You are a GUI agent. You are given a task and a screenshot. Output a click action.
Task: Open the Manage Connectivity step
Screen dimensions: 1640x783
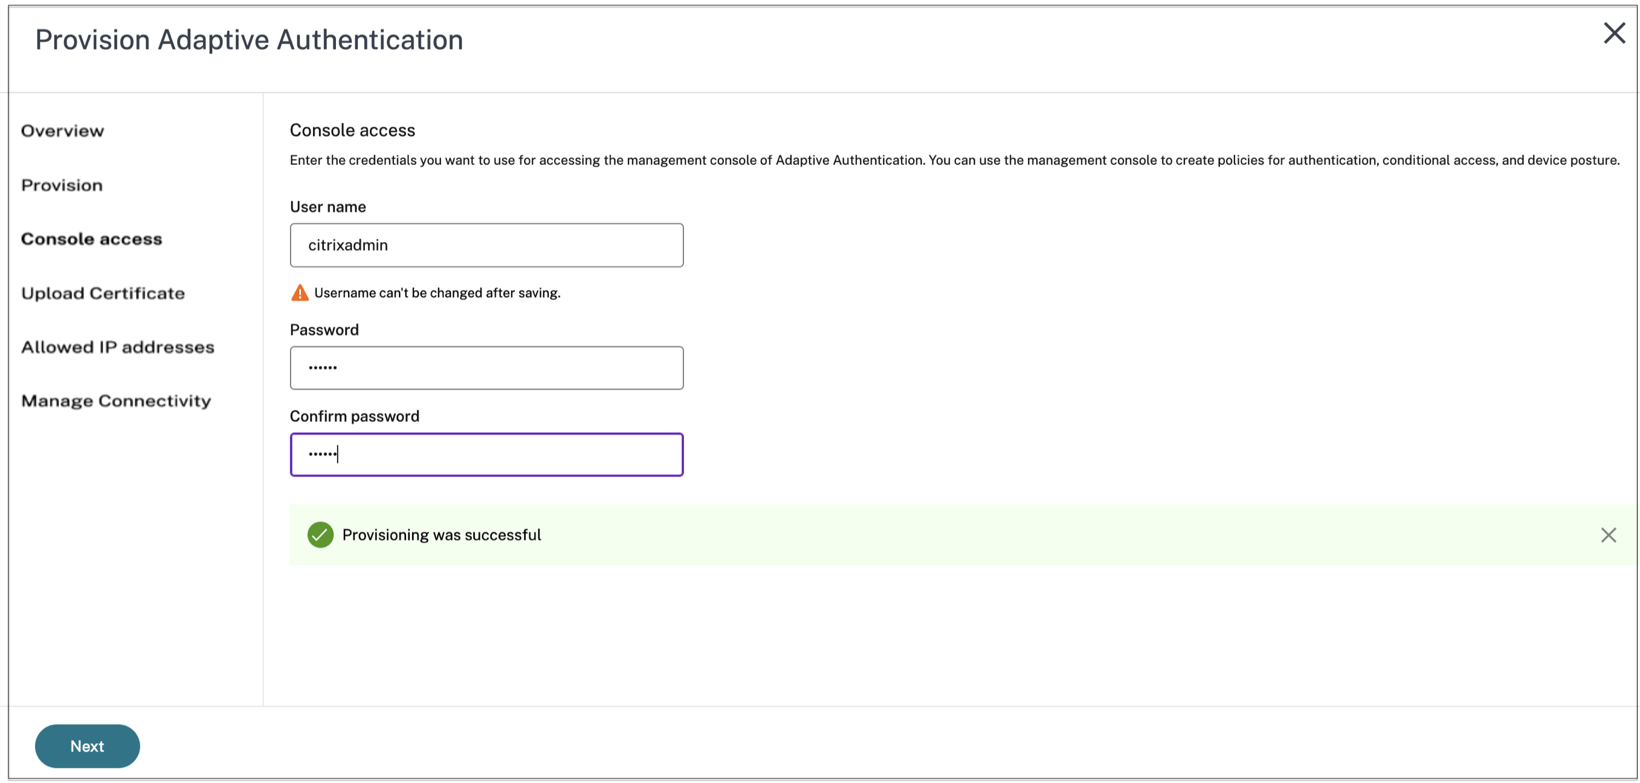tap(116, 401)
